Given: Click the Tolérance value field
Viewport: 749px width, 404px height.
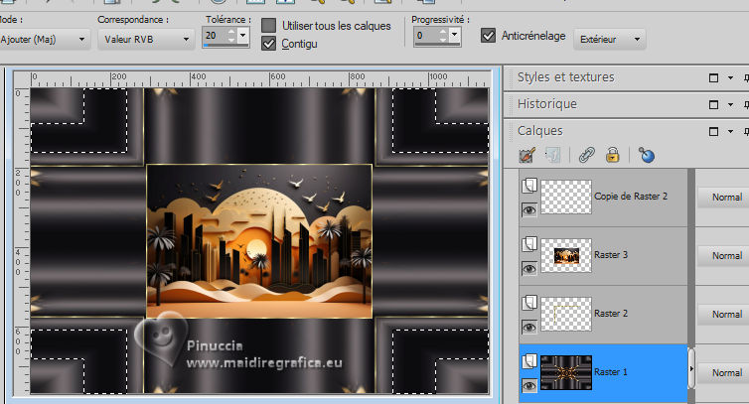Looking at the screenshot, I should 214,36.
